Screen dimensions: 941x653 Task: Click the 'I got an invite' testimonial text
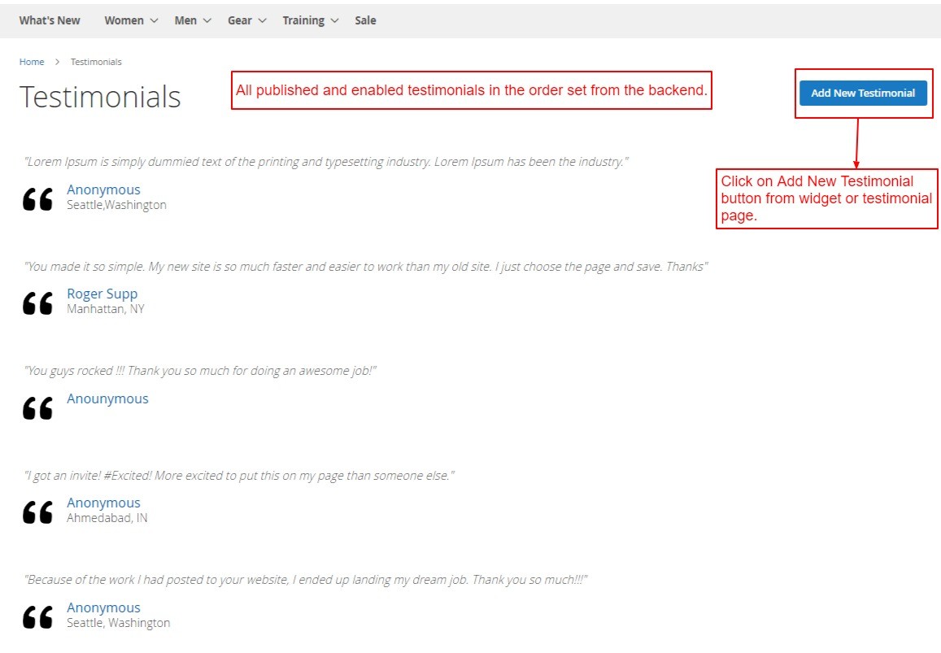coord(238,475)
